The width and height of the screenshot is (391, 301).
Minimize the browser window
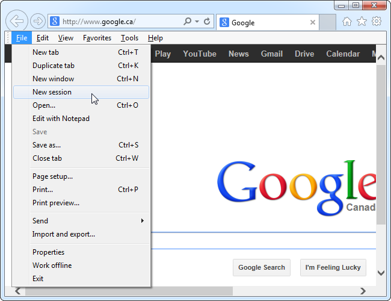click(x=342, y=5)
